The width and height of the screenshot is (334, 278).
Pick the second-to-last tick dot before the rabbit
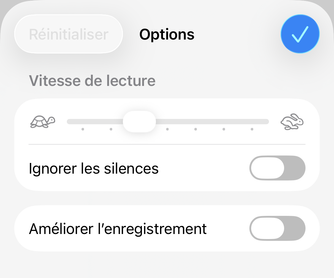224,129
